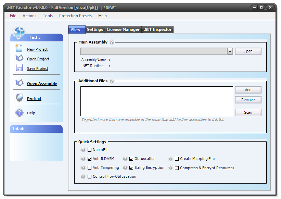Screen dimensions: 281x199
Task: Click the blue Help question mark icon
Action: pos(20,113)
